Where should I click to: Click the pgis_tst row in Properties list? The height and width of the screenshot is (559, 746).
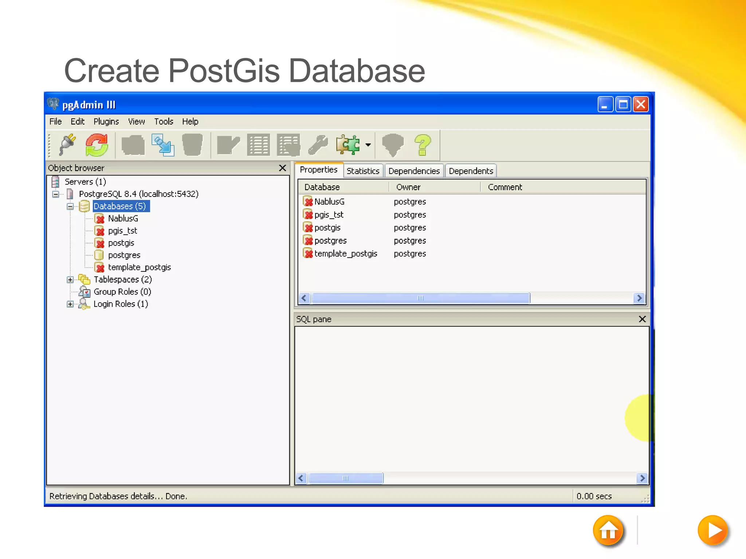click(472, 215)
